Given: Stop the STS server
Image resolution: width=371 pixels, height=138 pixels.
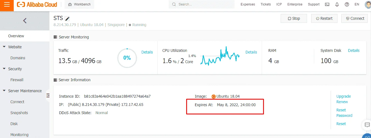Looking at the screenshot, I should (294, 18).
